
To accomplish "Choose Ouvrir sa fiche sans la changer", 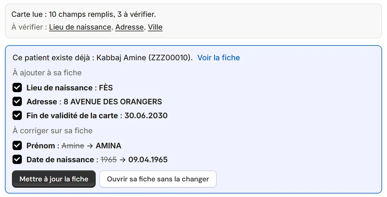I will click(158, 179).
